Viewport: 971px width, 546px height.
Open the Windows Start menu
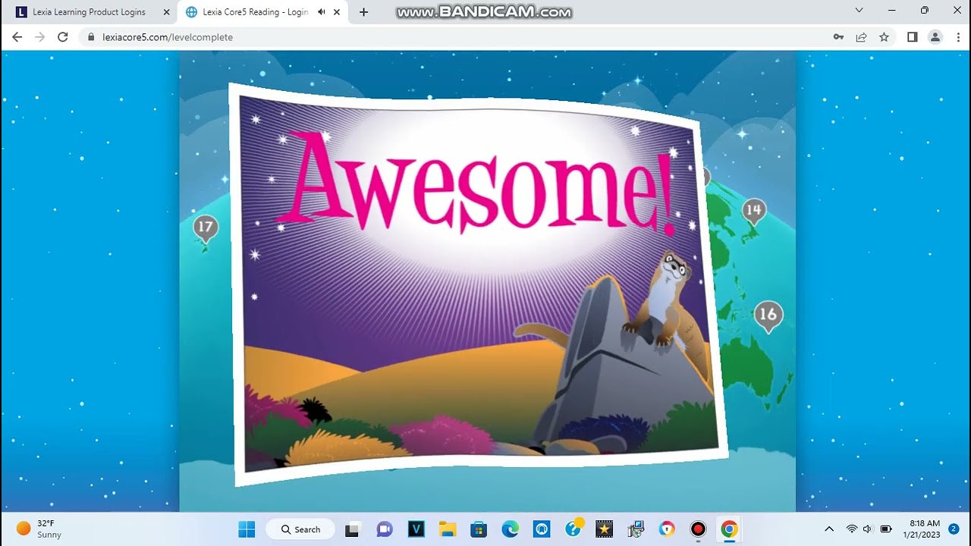coord(247,529)
